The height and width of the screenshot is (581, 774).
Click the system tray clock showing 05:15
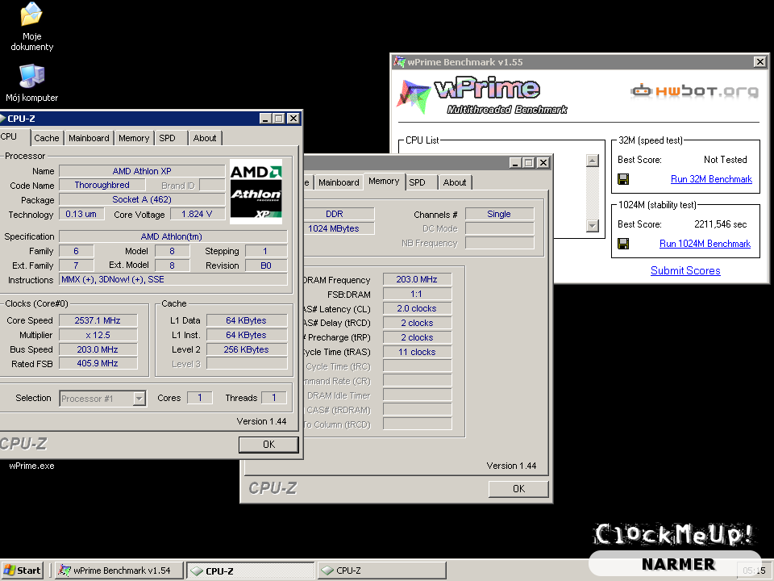pyautogui.click(x=755, y=571)
